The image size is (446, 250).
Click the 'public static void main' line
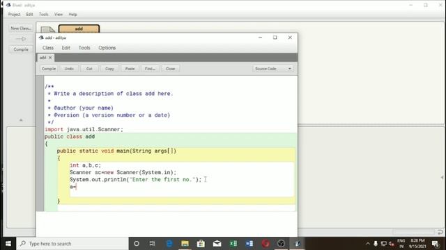click(x=116, y=151)
